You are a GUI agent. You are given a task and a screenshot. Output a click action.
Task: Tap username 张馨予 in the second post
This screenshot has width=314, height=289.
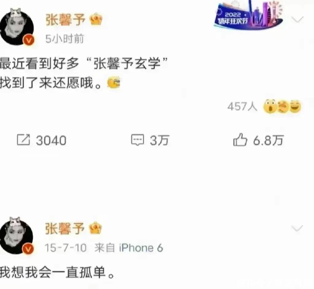tap(65, 228)
